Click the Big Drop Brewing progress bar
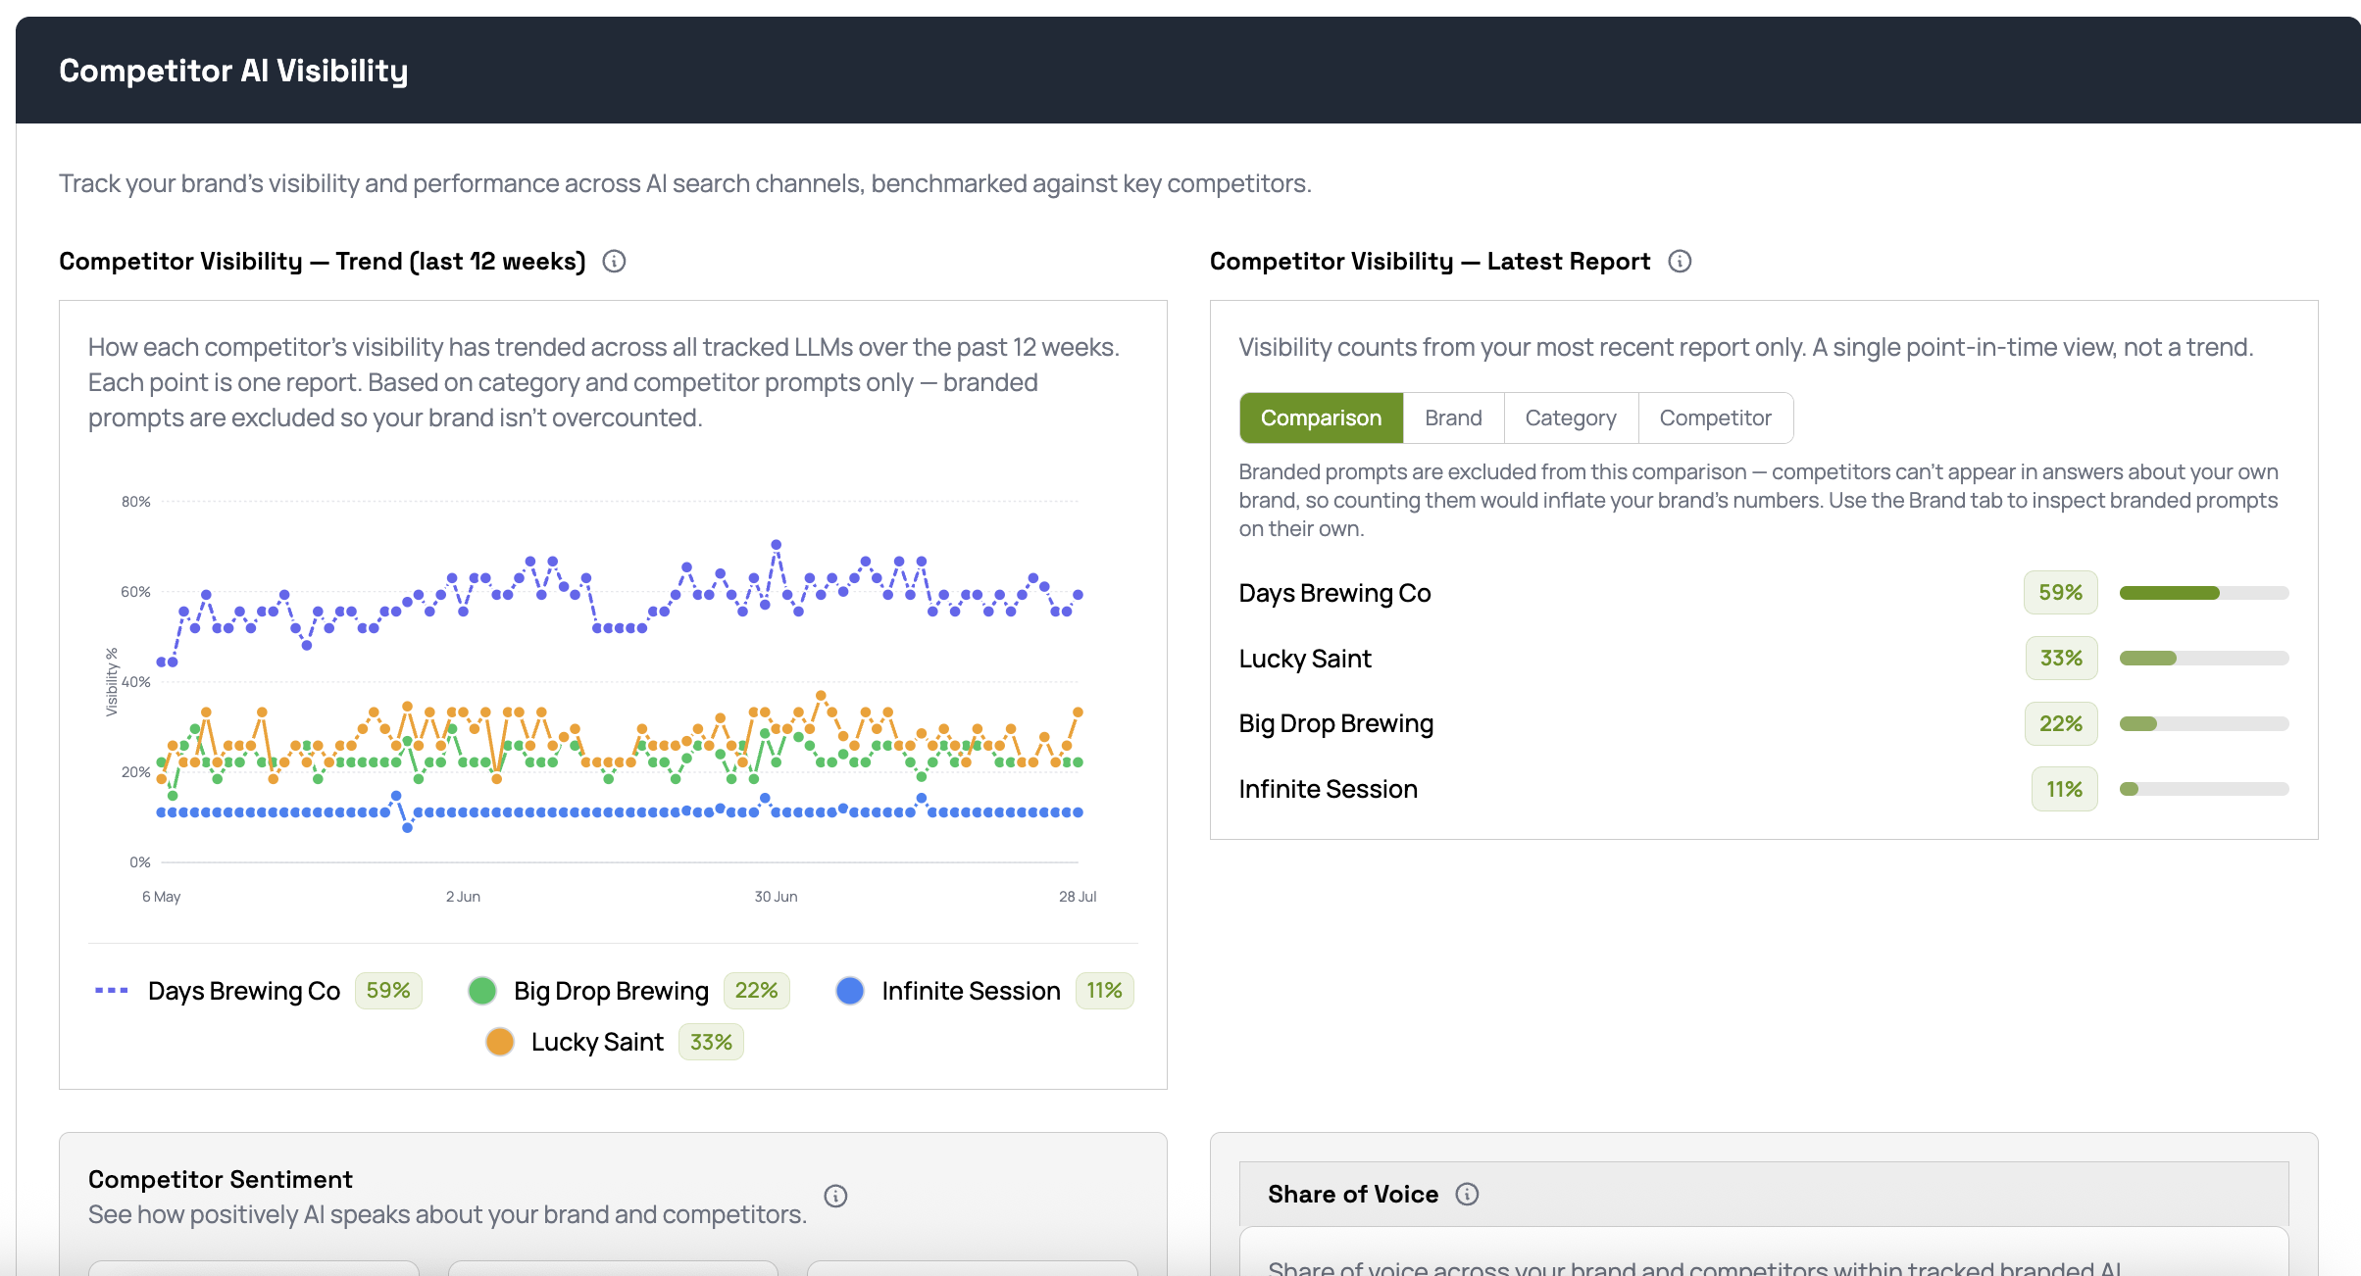This screenshot has width=2361, height=1276. pos(2204,724)
